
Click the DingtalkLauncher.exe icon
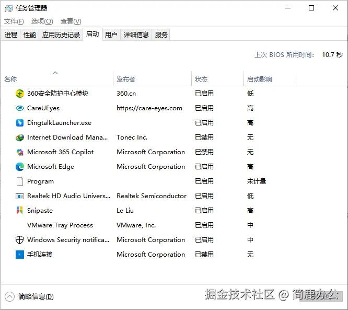tap(19, 123)
